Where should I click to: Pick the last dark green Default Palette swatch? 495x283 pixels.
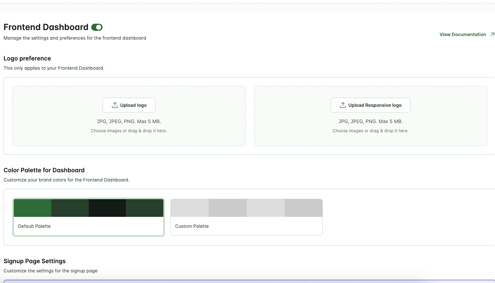(145, 208)
